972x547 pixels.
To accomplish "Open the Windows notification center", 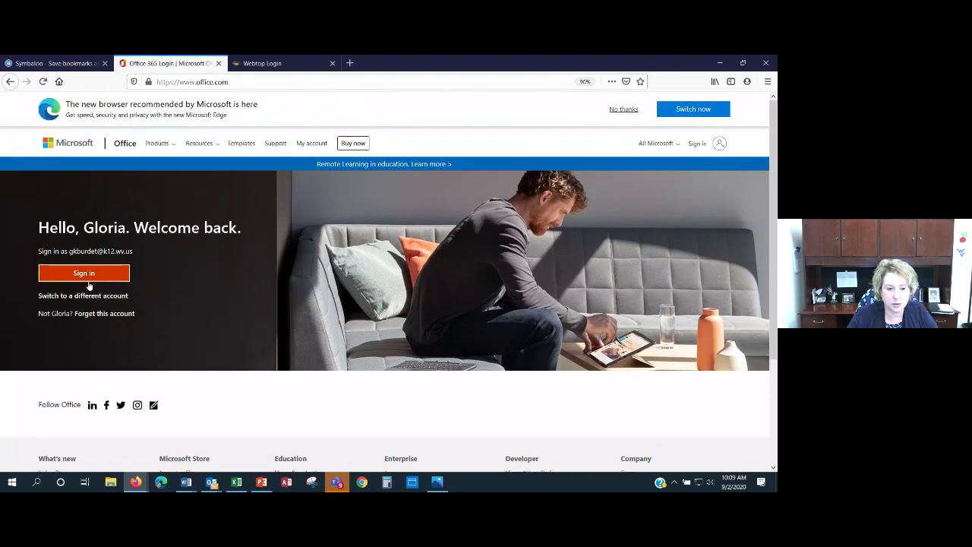I will (761, 482).
